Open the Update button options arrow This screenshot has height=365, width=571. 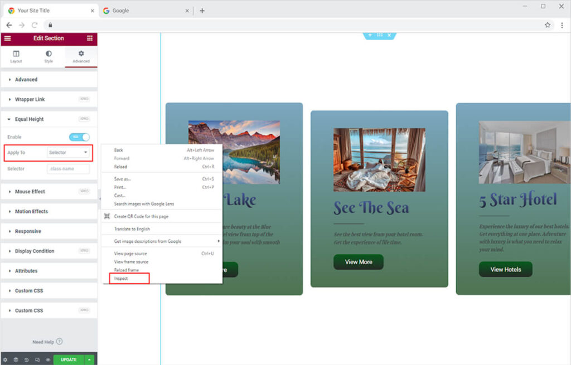tap(89, 360)
